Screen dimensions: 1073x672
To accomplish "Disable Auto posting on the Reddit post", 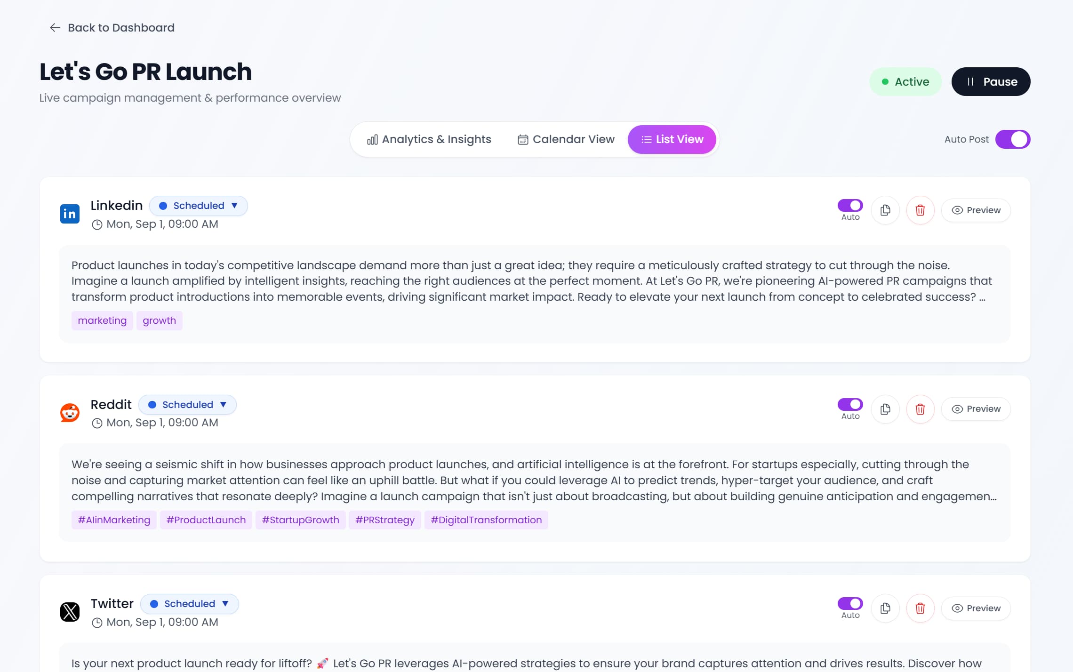I will click(x=849, y=404).
